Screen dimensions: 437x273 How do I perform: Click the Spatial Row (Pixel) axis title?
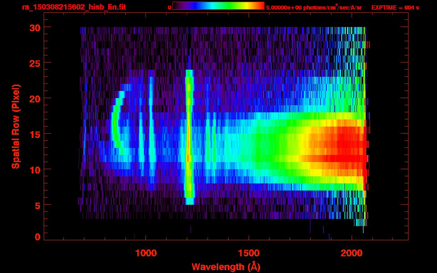tap(16, 126)
